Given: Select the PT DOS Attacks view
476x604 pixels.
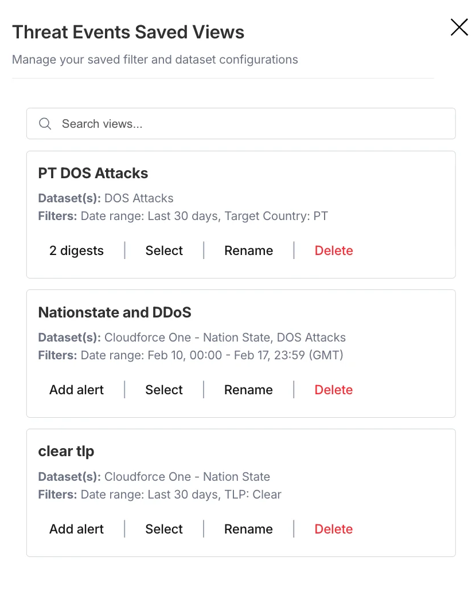Looking at the screenshot, I should click(x=163, y=250).
